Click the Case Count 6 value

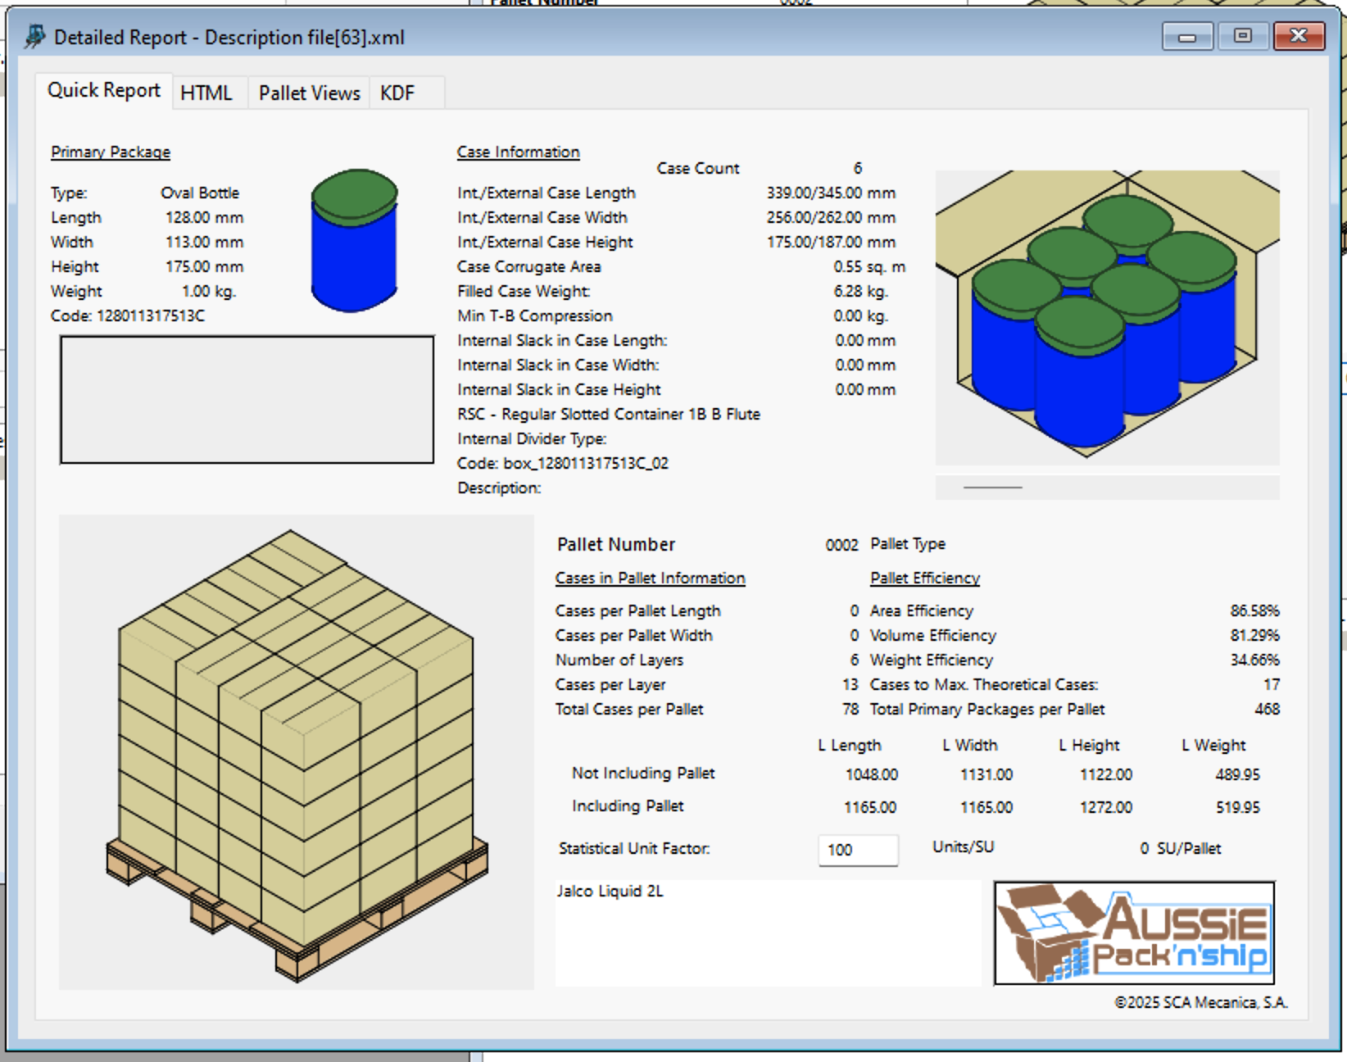(x=858, y=168)
